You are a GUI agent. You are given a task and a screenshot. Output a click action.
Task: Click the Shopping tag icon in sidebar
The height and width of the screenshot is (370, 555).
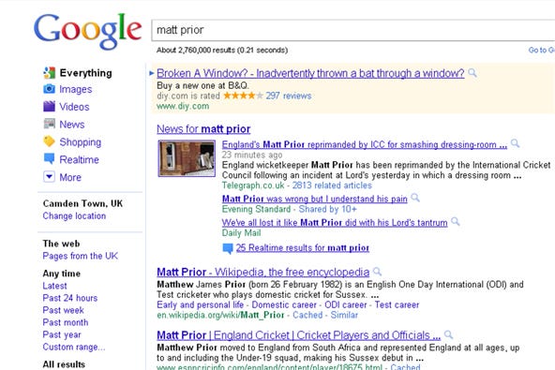tap(49, 141)
